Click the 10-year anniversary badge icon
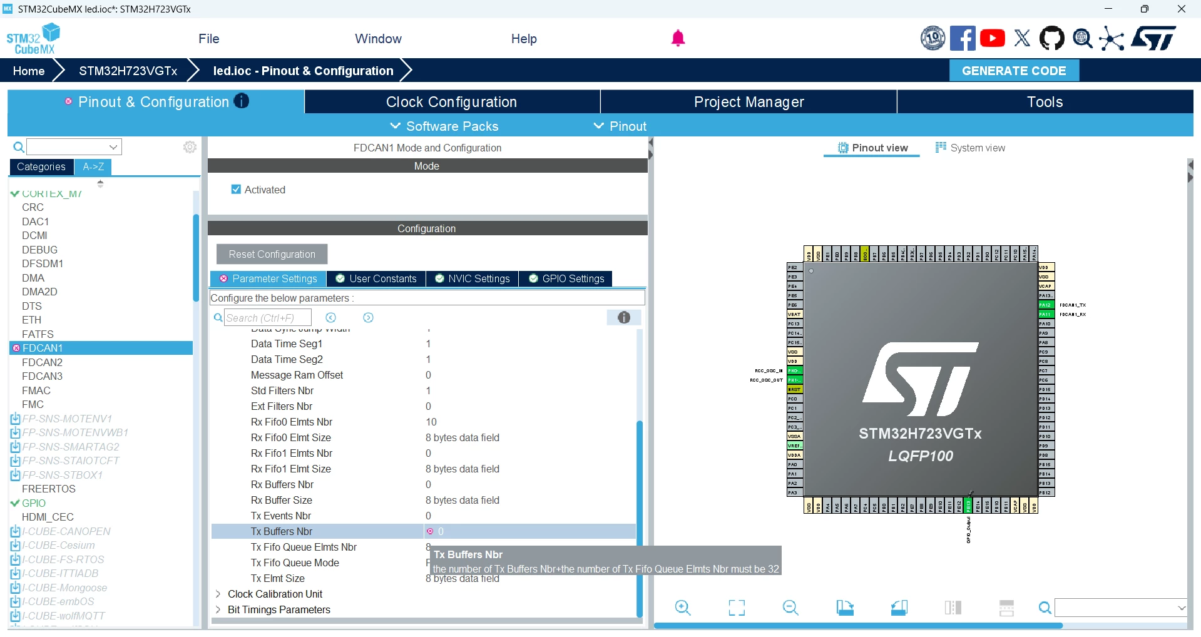 click(x=933, y=38)
